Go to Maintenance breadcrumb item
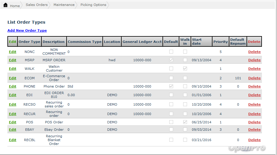Viewport: 277px width, 155px height. click(x=64, y=5)
